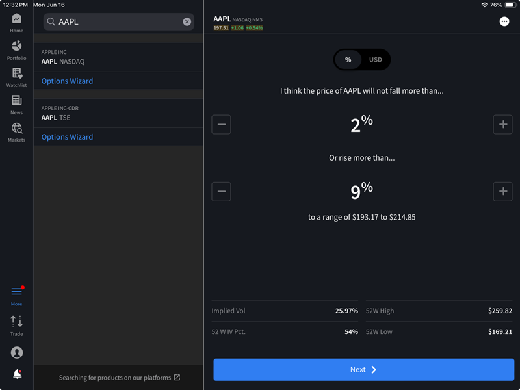
Task: Click the 52W Low $169.21 value
Action: click(500, 331)
